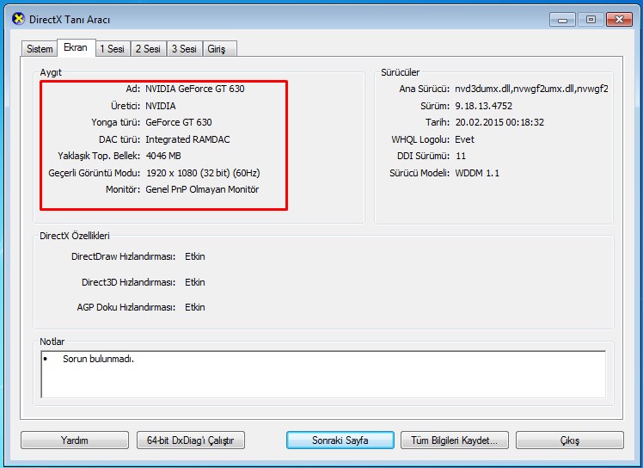Select the Ekran tab

(76, 48)
